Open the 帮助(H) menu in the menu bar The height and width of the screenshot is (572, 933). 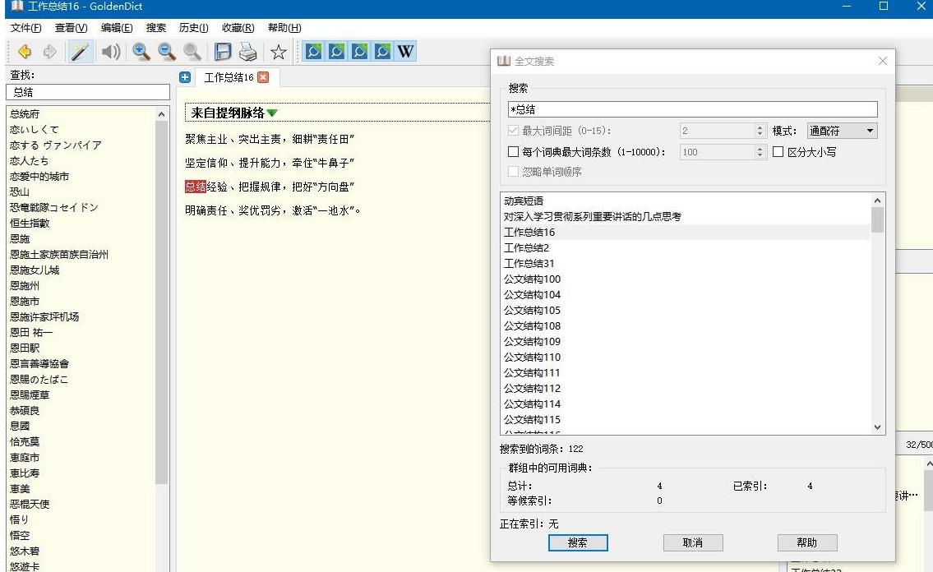click(x=284, y=28)
